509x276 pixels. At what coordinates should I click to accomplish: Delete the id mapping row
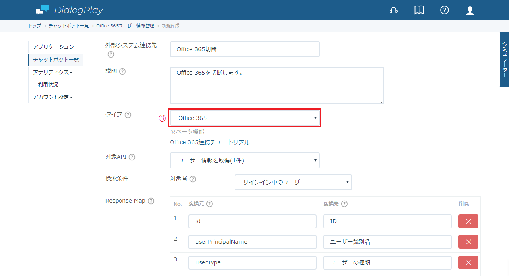468,221
